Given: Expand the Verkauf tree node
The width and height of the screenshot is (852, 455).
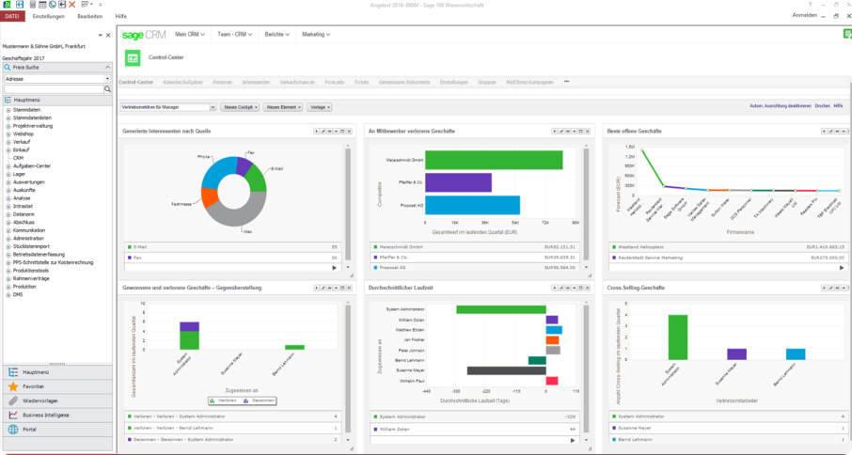Looking at the screenshot, I should tap(8, 142).
